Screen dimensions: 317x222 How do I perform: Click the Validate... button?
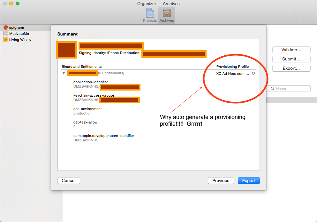click(x=291, y=50)
